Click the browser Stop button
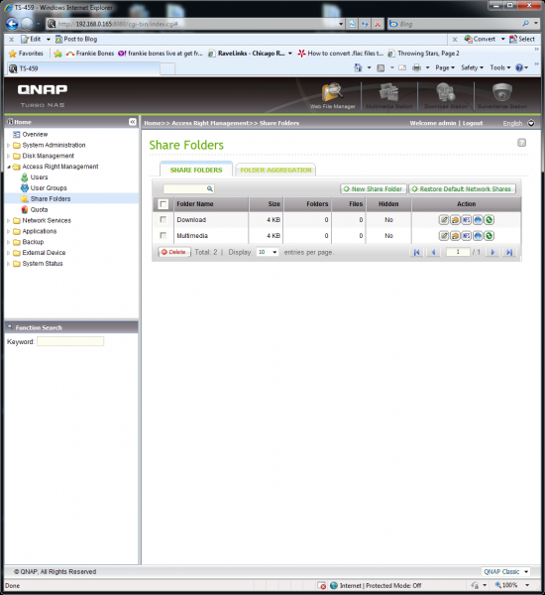 pyautogui.click(x=378, y=24)
